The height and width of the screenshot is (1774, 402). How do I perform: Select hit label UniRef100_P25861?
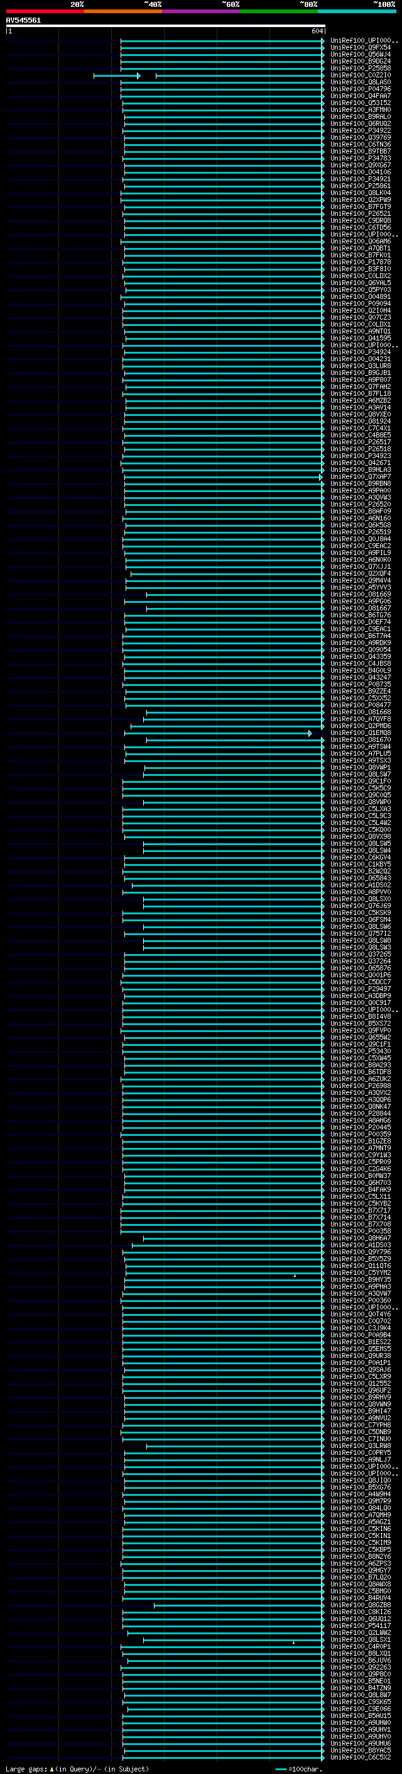pyautogui.click(x=360, y=186)
